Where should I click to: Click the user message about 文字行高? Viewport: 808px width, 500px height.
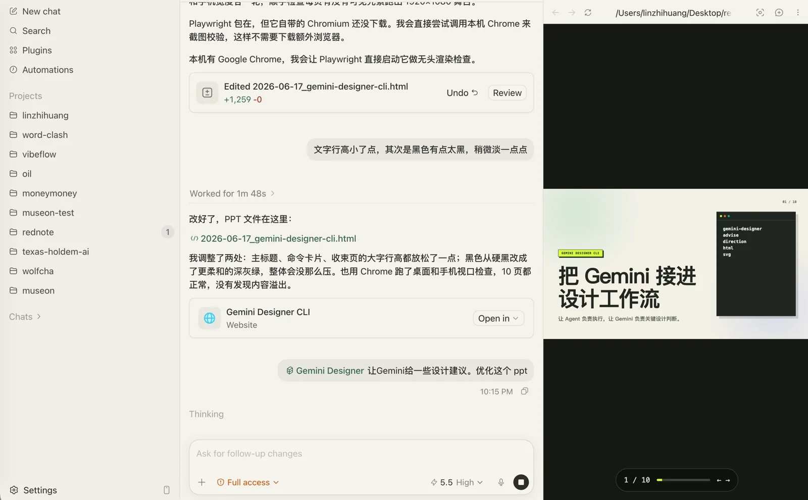420,149
